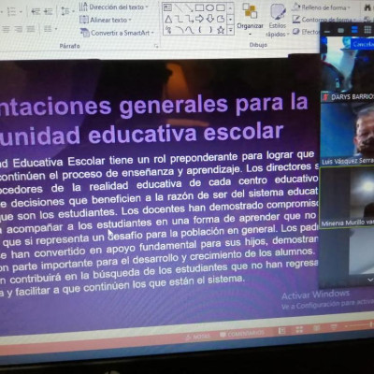Adjust the zoom slider in status bar
The width and height of the screenshot is (374, 374).
point(358,326)
